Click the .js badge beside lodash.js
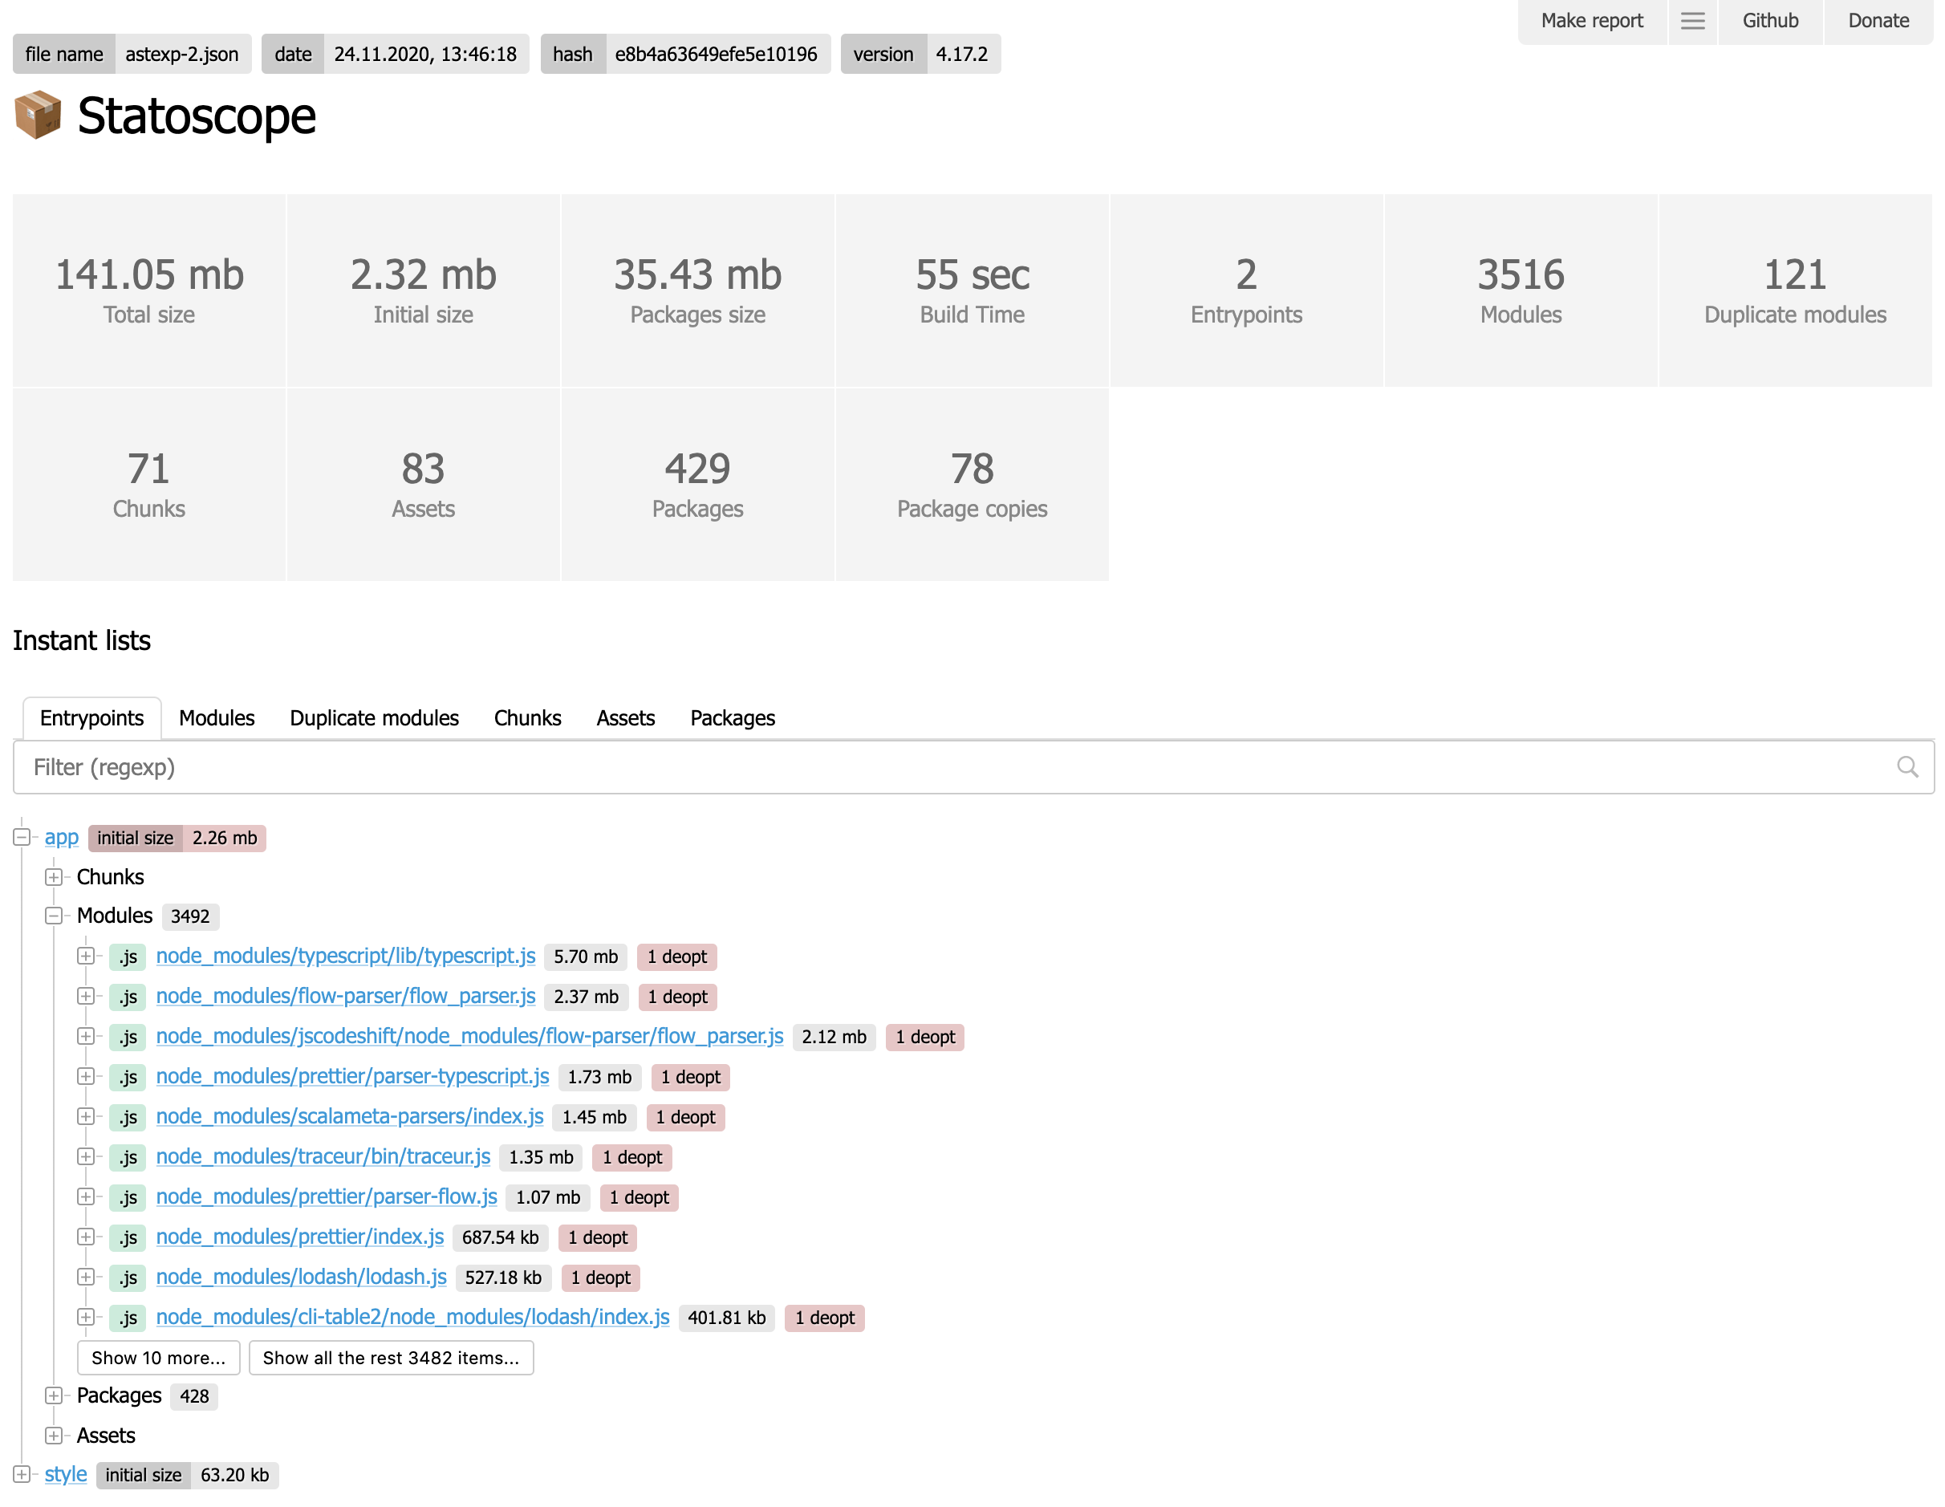 (x=128, y=1277)
